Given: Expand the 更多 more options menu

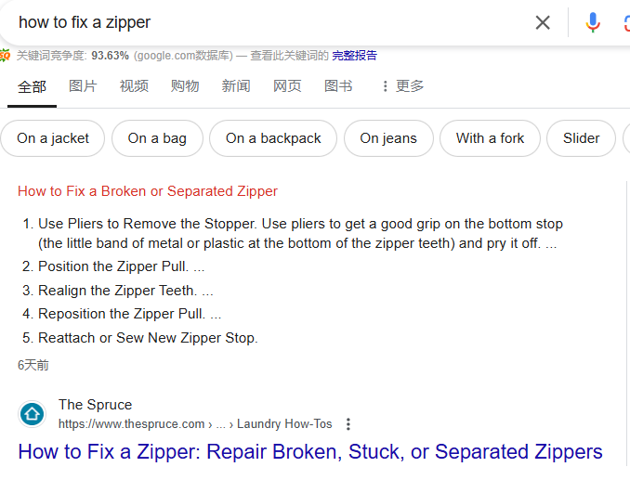Looking at the screenshot, I should tap(403, 86).
